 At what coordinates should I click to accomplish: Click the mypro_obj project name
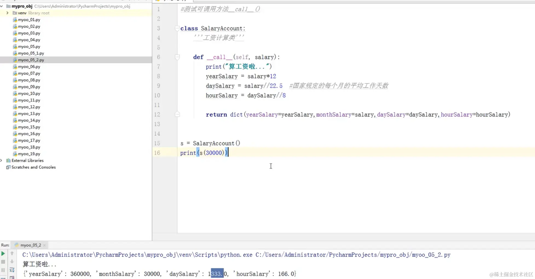pyautogui.click(x=22, y=6)
